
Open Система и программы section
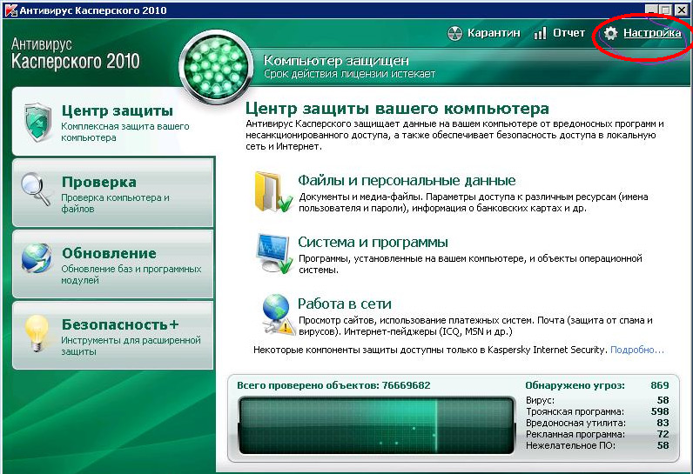pos(373,242)
